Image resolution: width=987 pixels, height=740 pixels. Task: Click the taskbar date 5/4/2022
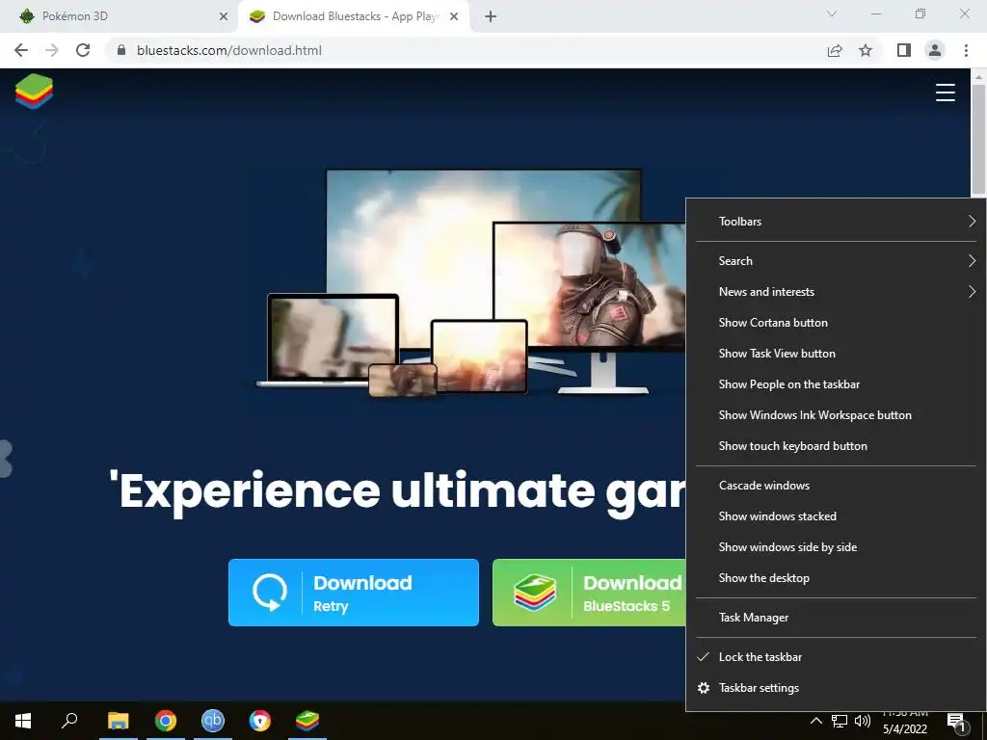click(x=904, y=729)
